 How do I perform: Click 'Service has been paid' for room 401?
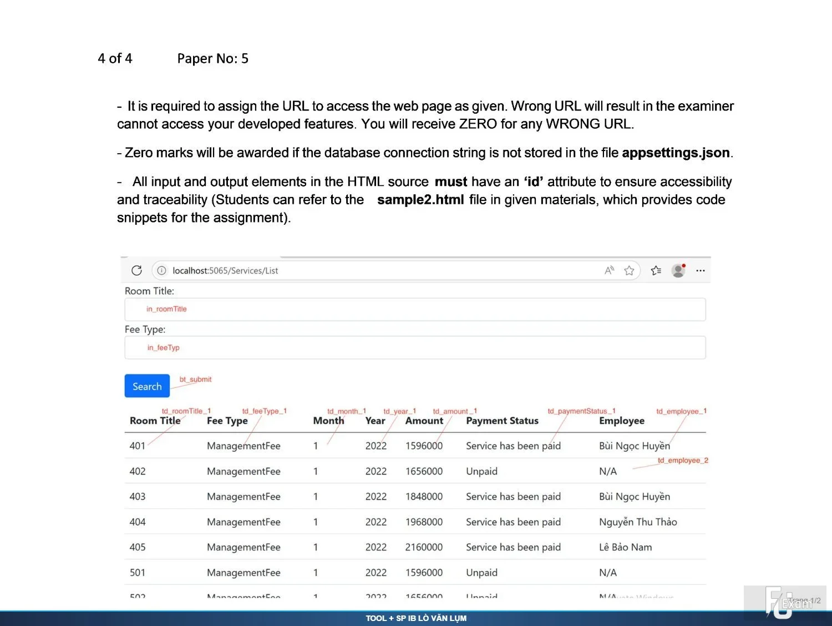coord(513,446)
